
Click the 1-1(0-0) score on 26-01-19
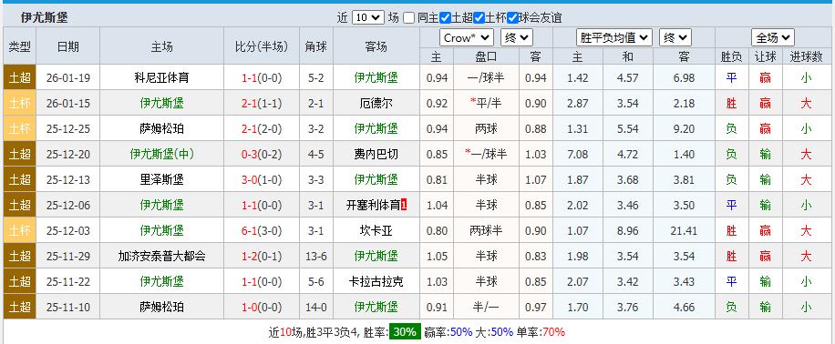click(262, 78)
